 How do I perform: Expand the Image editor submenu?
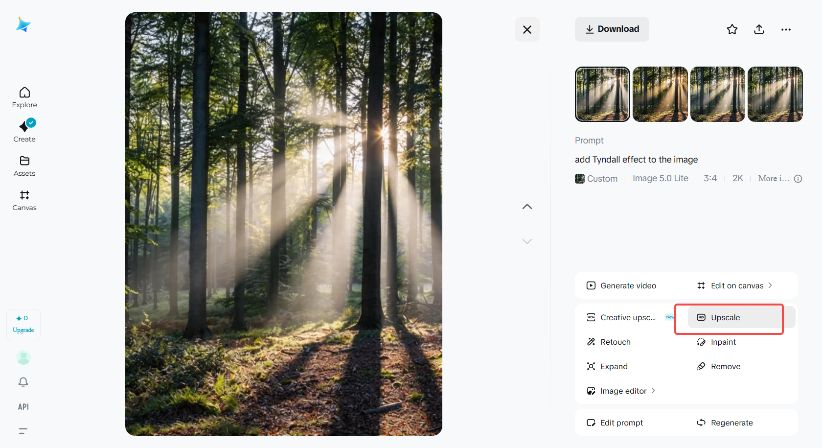621,391
